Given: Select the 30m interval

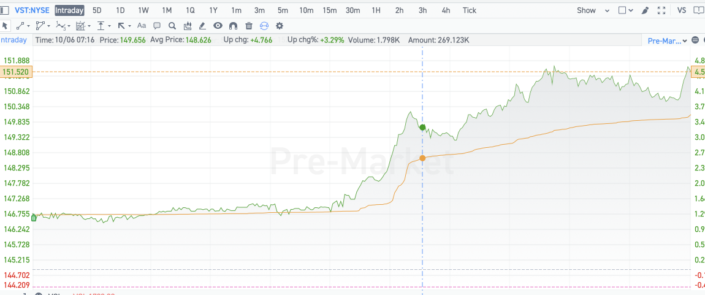Looking at the screenshot, I should coord(353,10).
